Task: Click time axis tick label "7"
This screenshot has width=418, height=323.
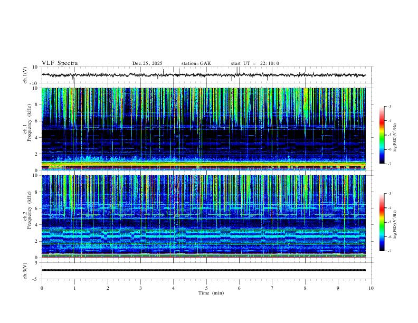Action: point(272,288)
